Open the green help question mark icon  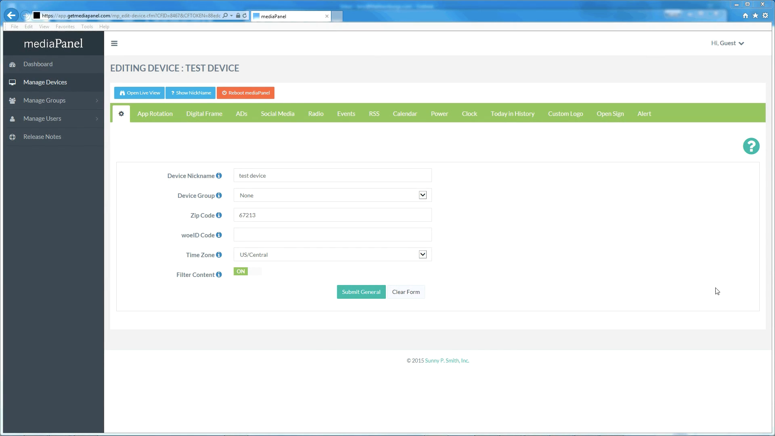(751, 146)
